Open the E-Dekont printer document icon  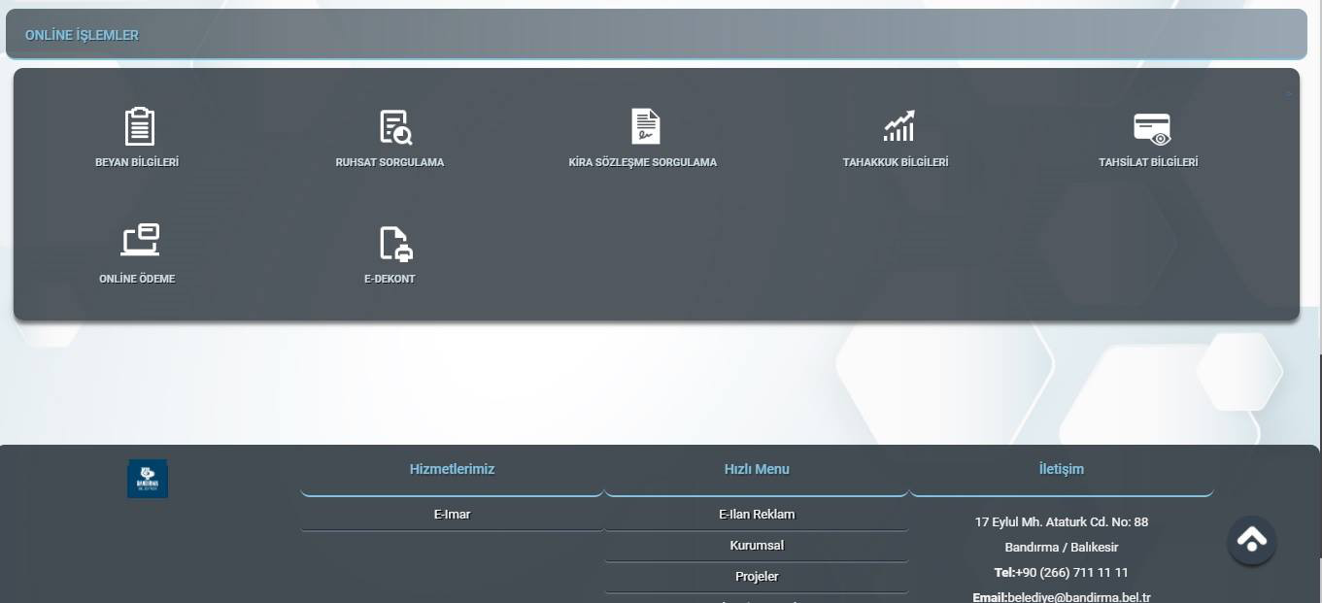pyautogui.click(x=394, y=244)
